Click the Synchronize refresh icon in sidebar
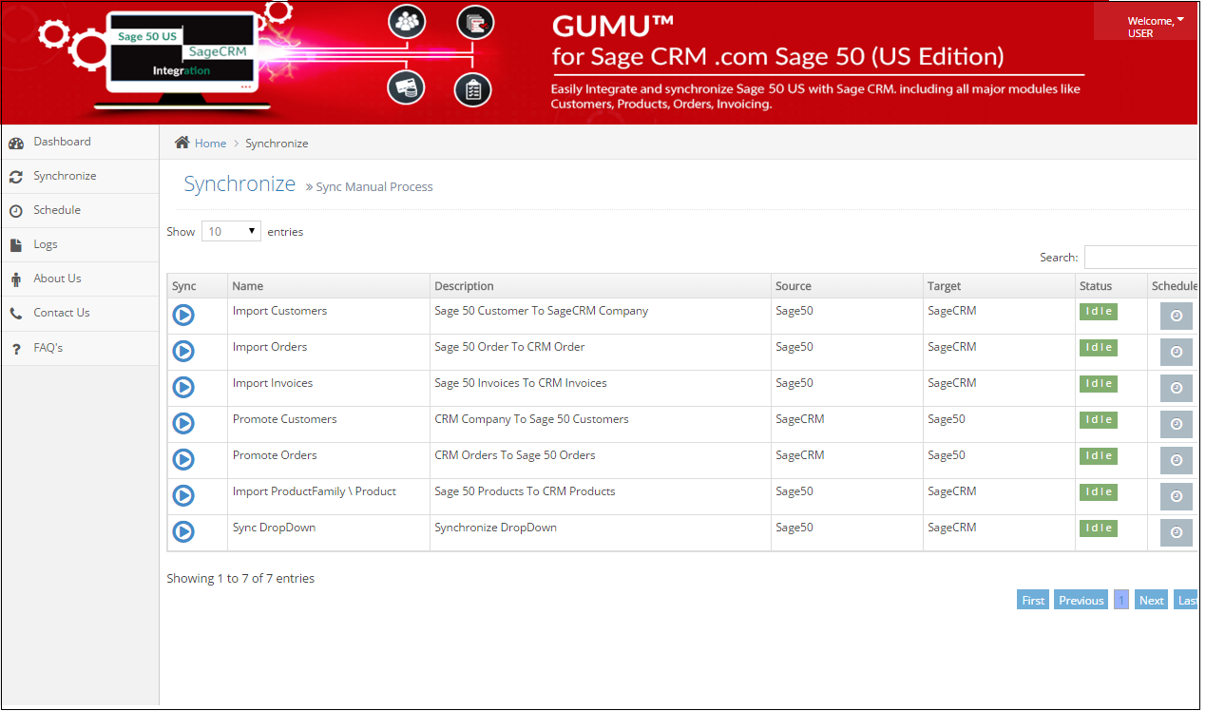 pyautogui.click(x=15, y=177)
